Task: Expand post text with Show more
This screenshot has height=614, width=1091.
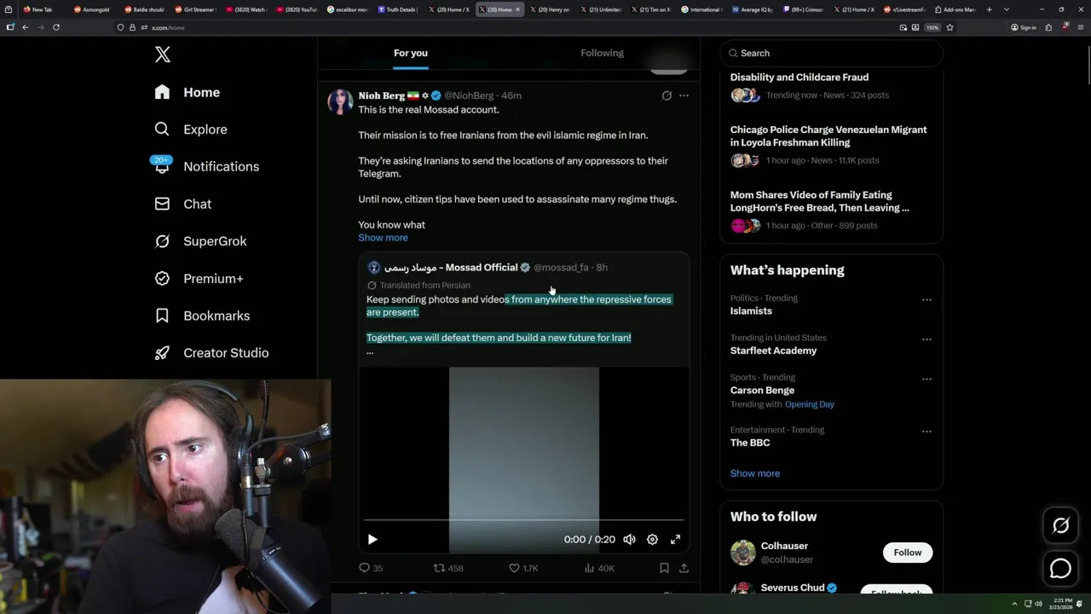Action: point(383,238)
